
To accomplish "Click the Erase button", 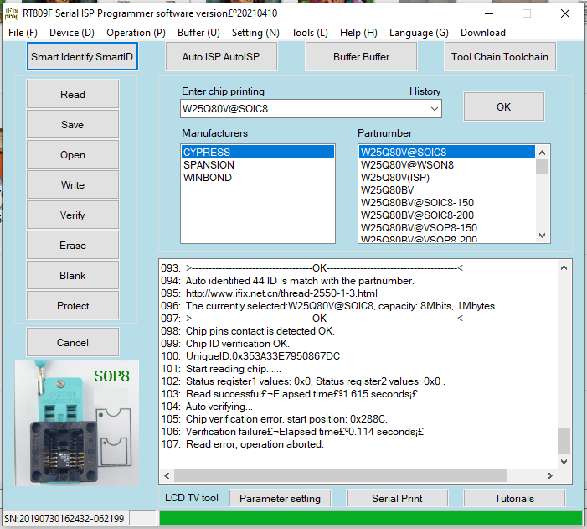I will 73,246.
